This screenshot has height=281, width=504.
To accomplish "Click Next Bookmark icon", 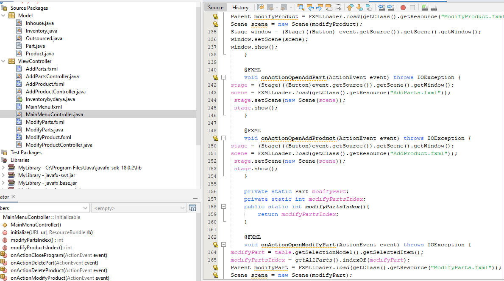I will point(360,7).
